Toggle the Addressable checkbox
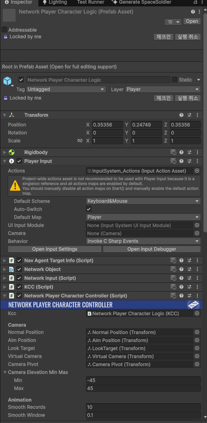Image resolution: width=207 pixels, height=423 pixels. 4,30
